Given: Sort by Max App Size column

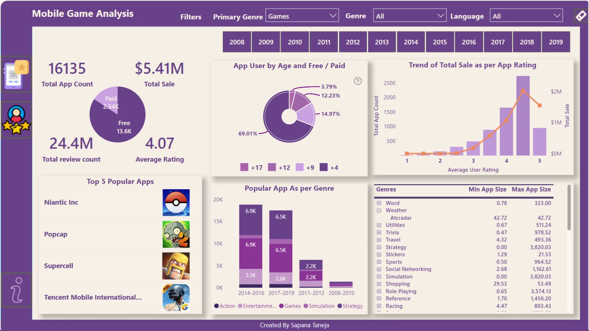Looking at the screenshot, I should 531,189.
